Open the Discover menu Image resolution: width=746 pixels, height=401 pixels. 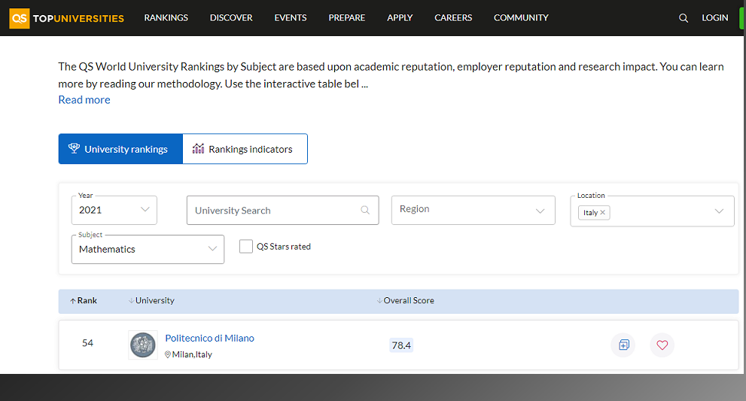pyautogui.click(x=231, y=18)
